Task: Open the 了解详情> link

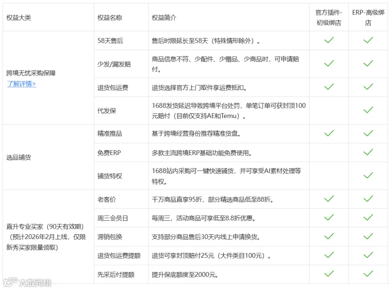Action: click(x=21, y=84)
